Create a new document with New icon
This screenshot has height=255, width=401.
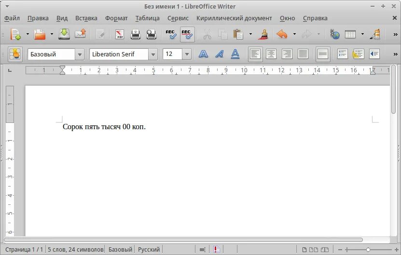[15, 34]
